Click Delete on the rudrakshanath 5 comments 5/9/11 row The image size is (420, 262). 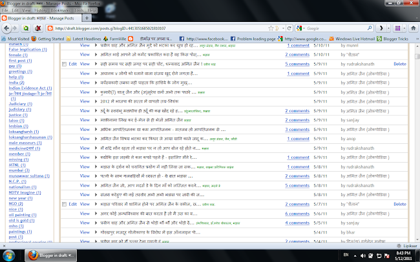tap(399, 64)
